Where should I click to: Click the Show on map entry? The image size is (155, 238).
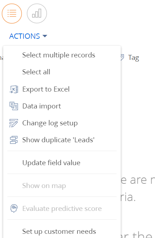[62, 186]
